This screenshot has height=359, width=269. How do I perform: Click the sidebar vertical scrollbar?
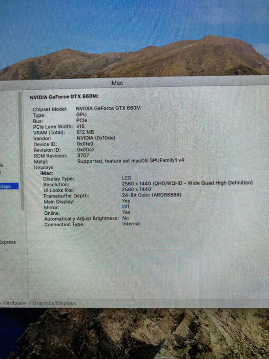(x=21, y=151)
